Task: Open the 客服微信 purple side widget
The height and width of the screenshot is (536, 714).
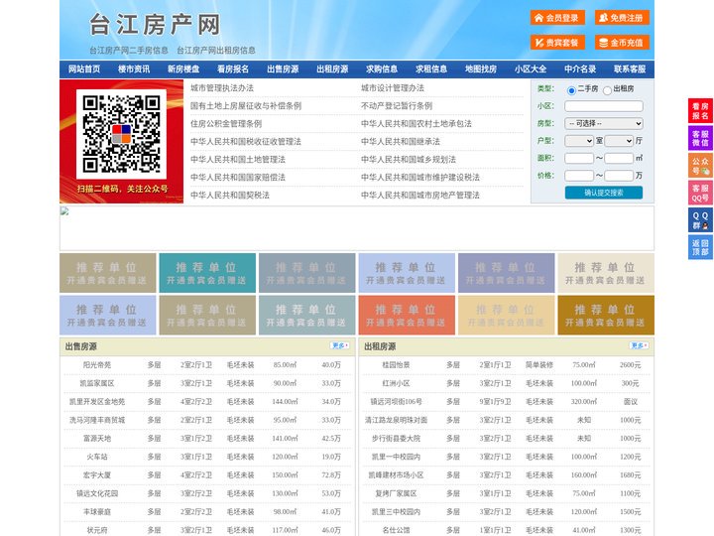Action: [x=700, y=138]
